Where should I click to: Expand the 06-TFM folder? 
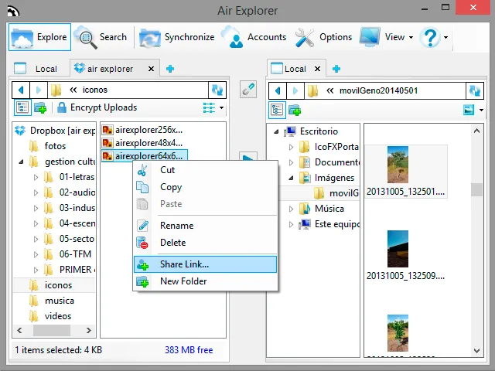point(36,254)
